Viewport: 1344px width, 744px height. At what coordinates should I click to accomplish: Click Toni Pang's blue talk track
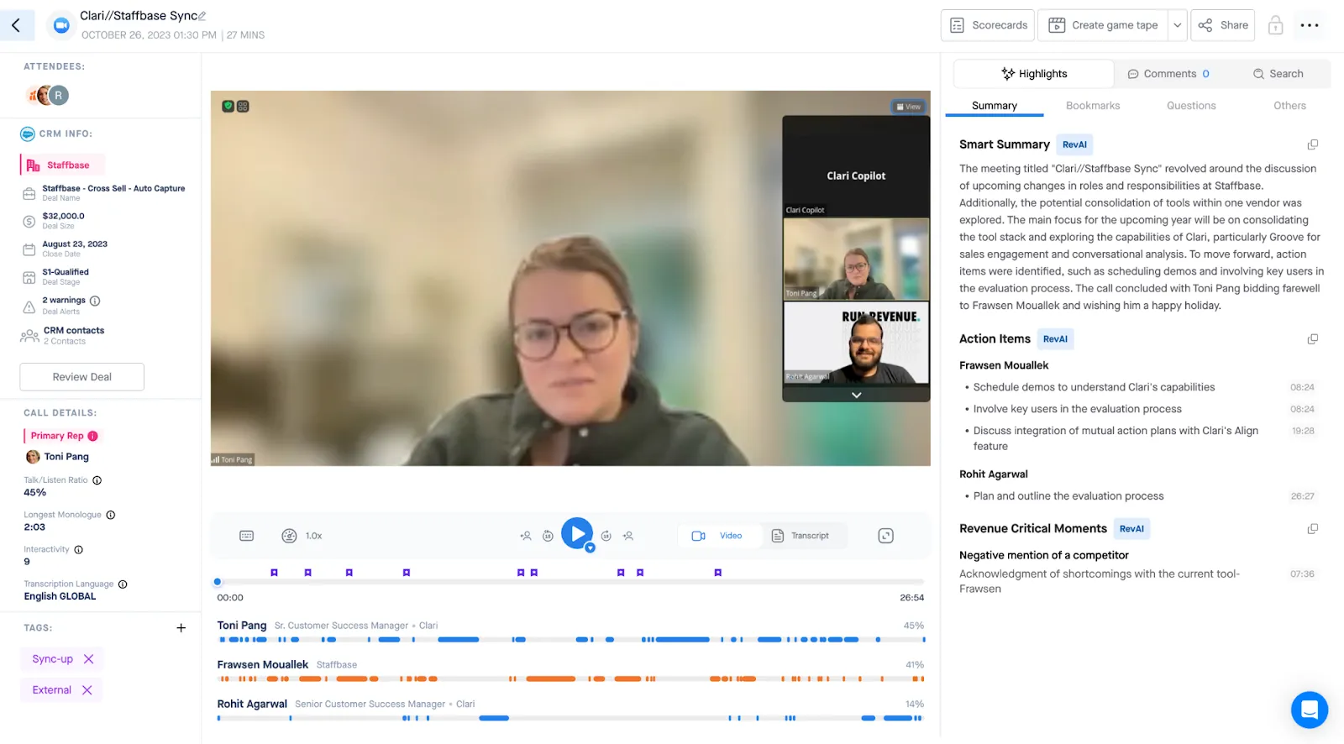coord(570,640)
